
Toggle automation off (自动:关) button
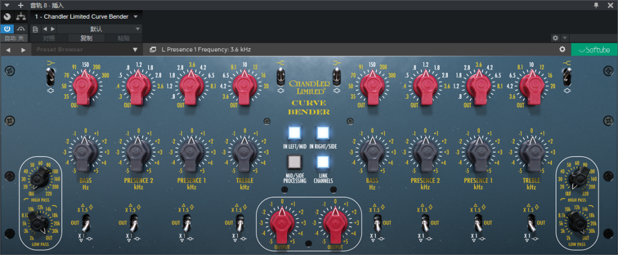[14, 38]
